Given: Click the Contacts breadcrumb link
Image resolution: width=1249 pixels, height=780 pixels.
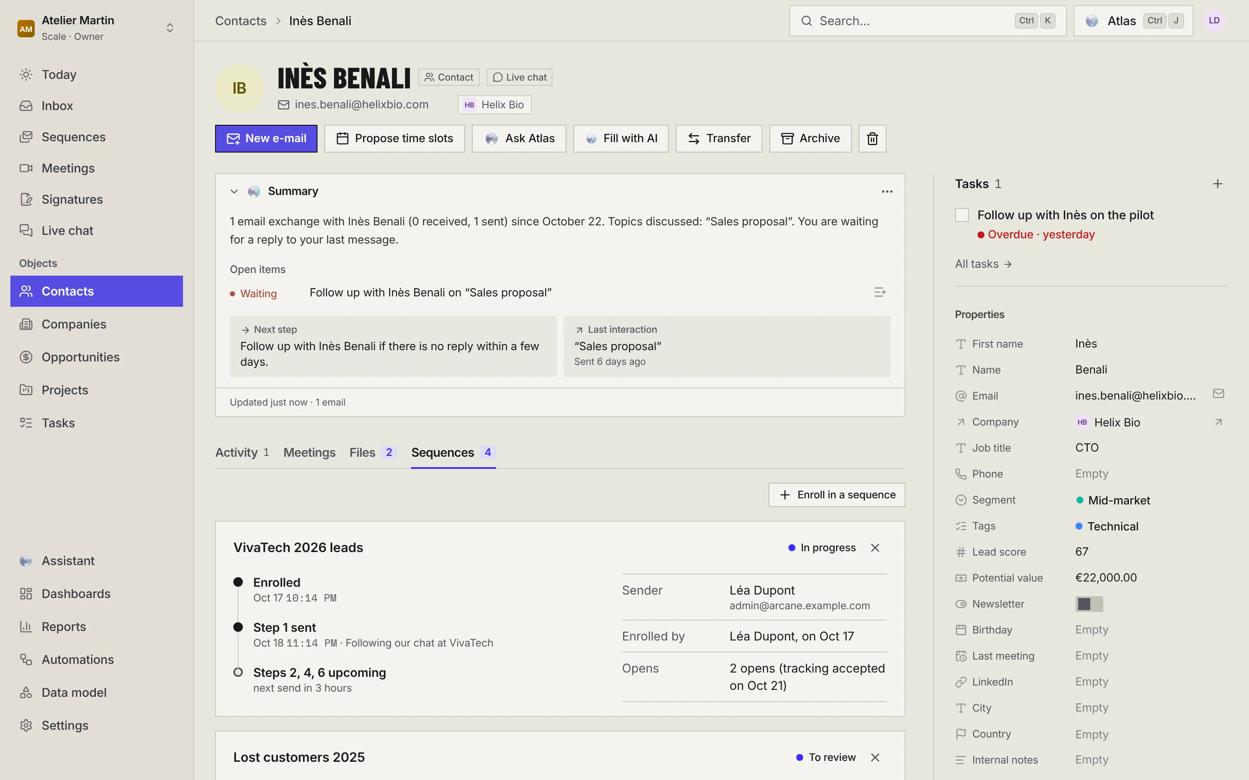Looking at the screenshot, I should pyautogui.click(x=241, y=21).
